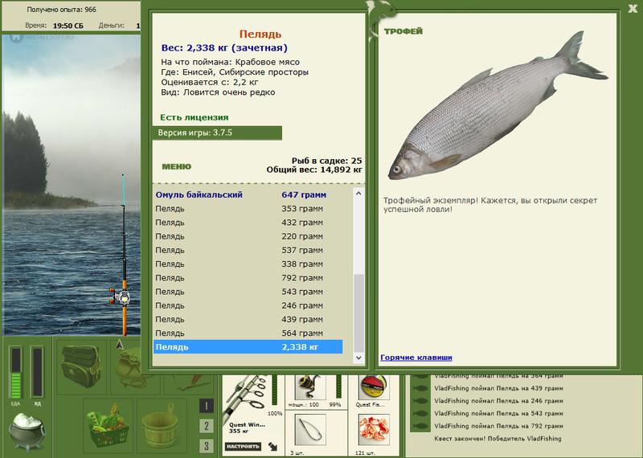Viewport: 643px width, 458px height.
Task: Select the Пелядь 220 грамм row
Action: tap(248, 236)
